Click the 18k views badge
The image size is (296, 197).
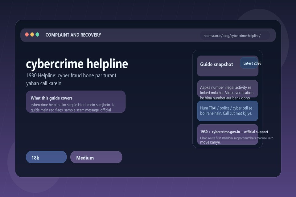pos(46,157)
